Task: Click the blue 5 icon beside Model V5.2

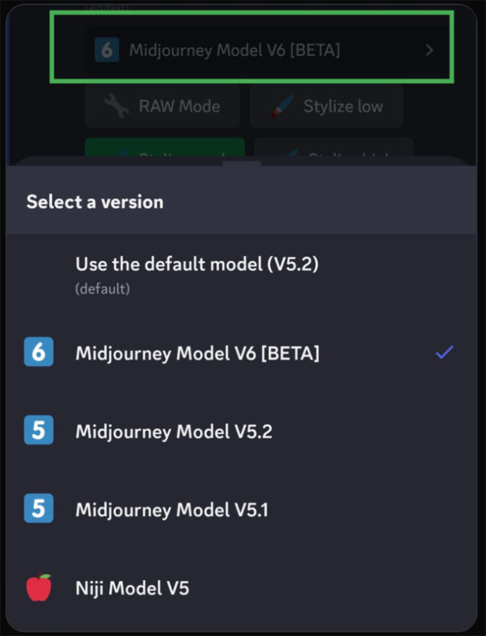Action: click(x=38, y=430)
